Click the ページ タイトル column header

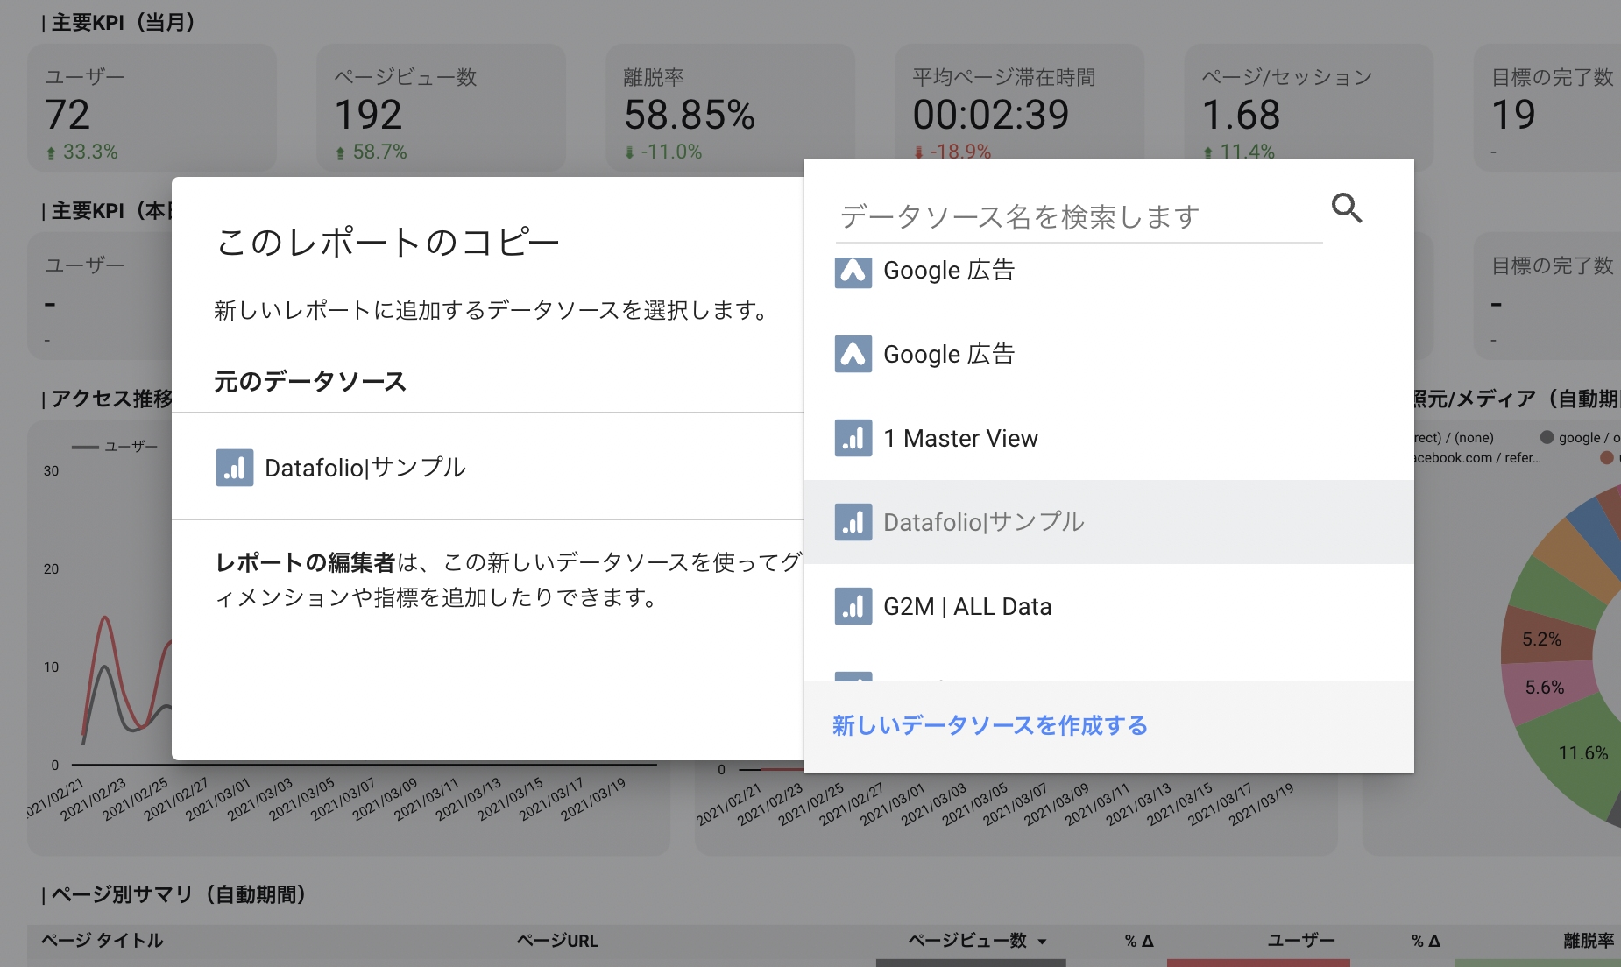point(103,941)
